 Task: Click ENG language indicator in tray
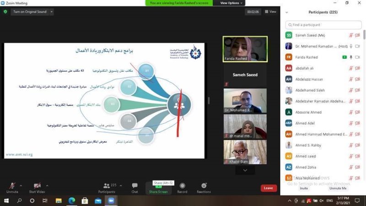click(329, 201)
